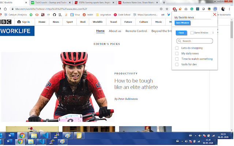Check the Time to watch something box
The height and width of the screenshot is (146, 234).
(x=177, y=59)
